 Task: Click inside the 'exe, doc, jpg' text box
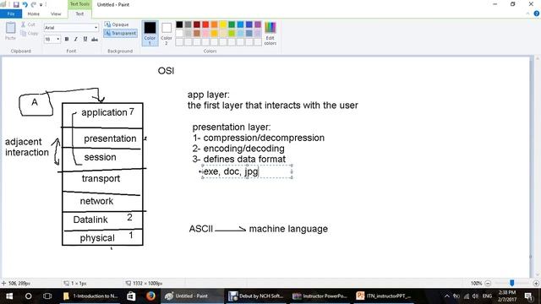[x=247, y=171]
